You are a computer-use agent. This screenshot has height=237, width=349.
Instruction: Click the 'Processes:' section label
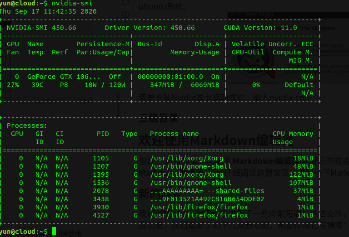click(27, 126)
